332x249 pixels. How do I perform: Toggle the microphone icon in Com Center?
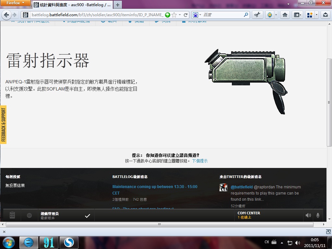pyautogui.click(x=318, y=215)
